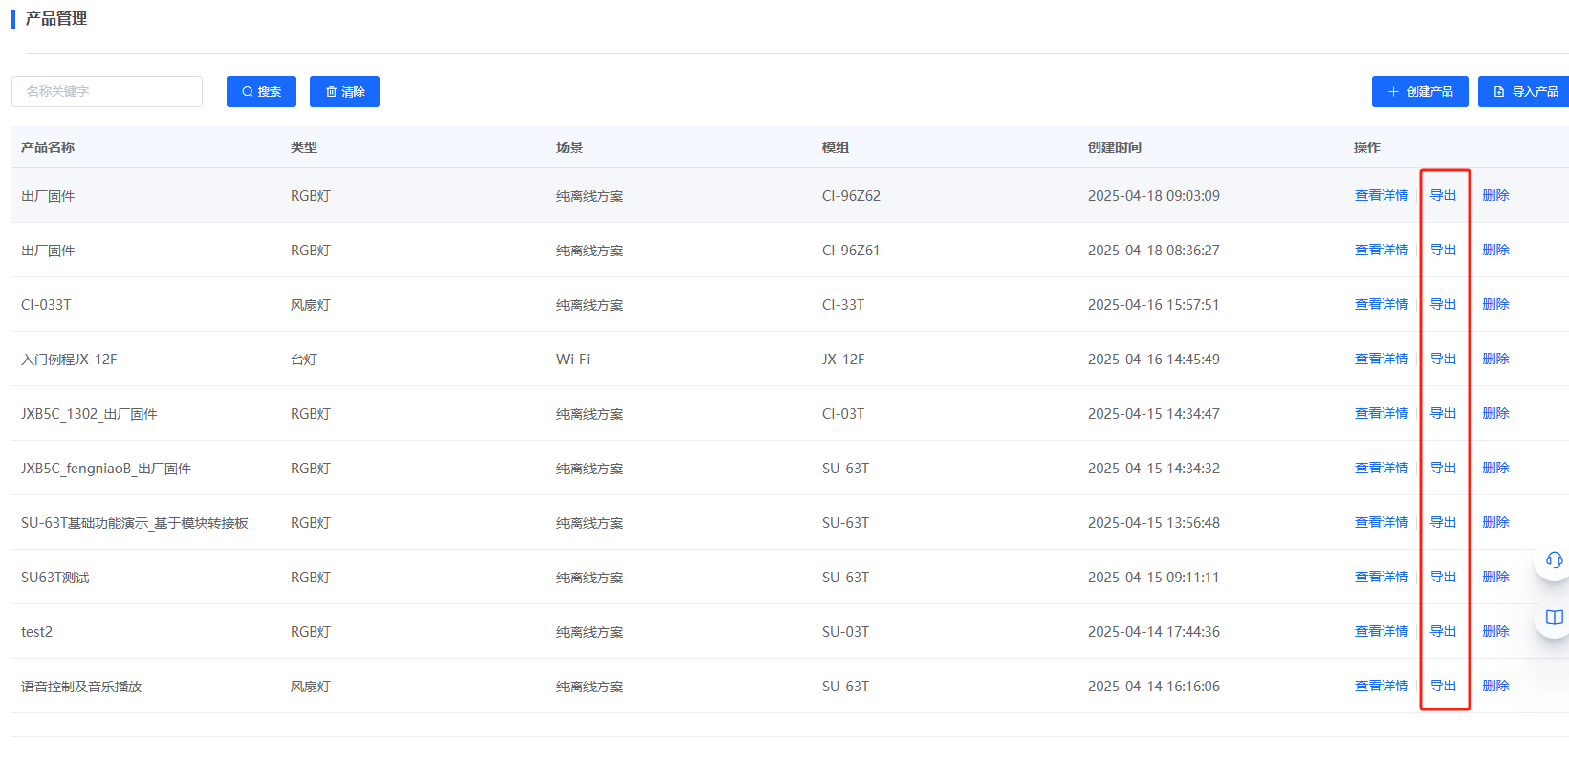The height and width of the screenshot is (763, 1569).
Task: Click the 搜索 search button
Action: click(261, 92)
